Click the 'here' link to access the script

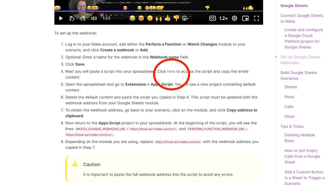tap(171, 71)
